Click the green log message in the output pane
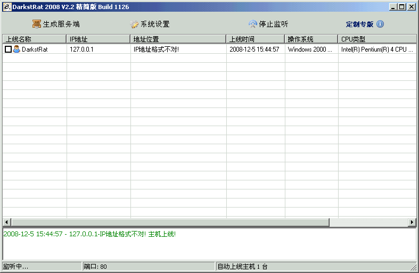 tap(89, 234)
